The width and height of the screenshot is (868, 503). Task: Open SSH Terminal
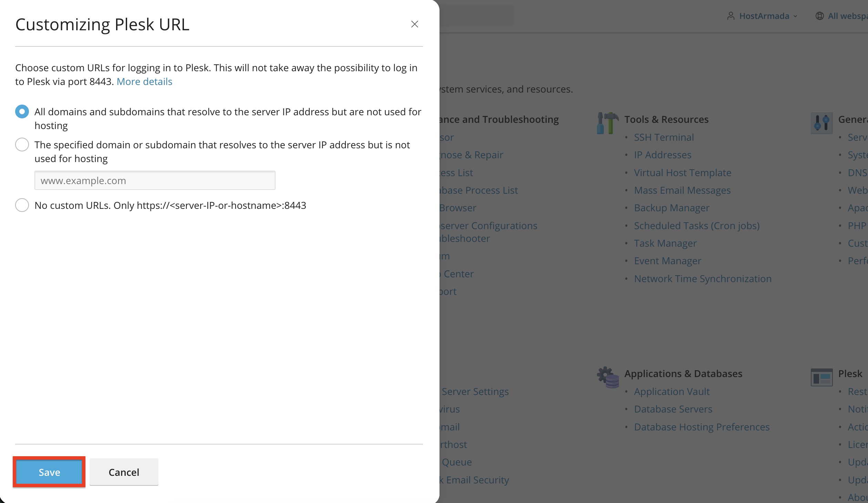coord(664,137)
